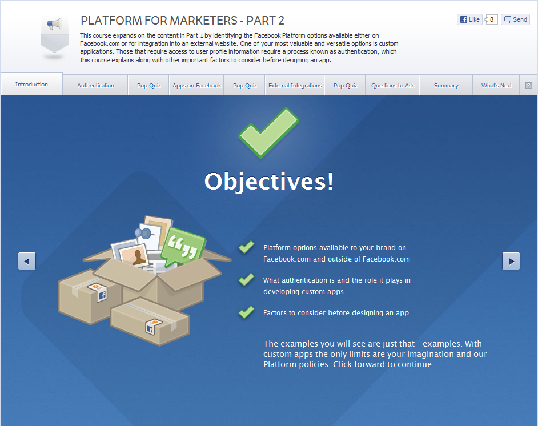Click the "The examples you will see" paragraph
Viewport: 538px width, 426px height.
(375, 354)
